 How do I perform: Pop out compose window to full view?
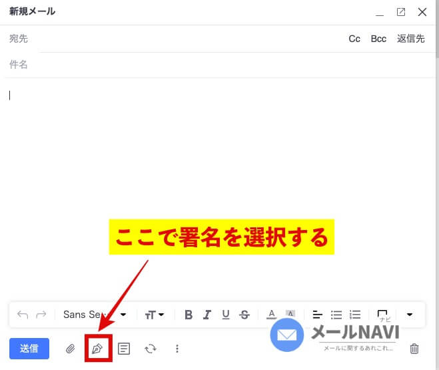click(401, 12)
